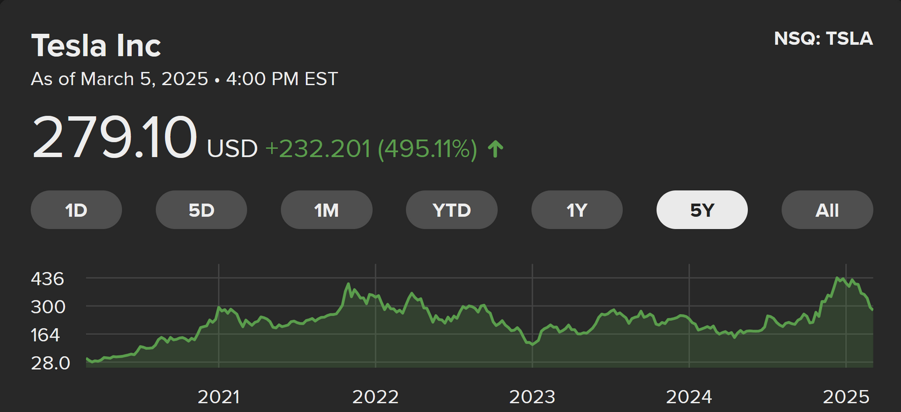The height and width of the screenshot is (412, 901).
Task: Select the 1D time range
Action: 76,210
